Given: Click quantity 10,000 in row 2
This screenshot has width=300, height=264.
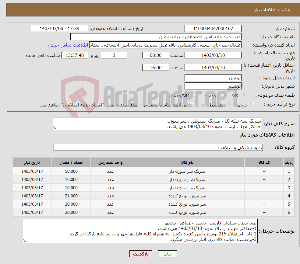Looking at the screenshot, I should click(71, 179).
